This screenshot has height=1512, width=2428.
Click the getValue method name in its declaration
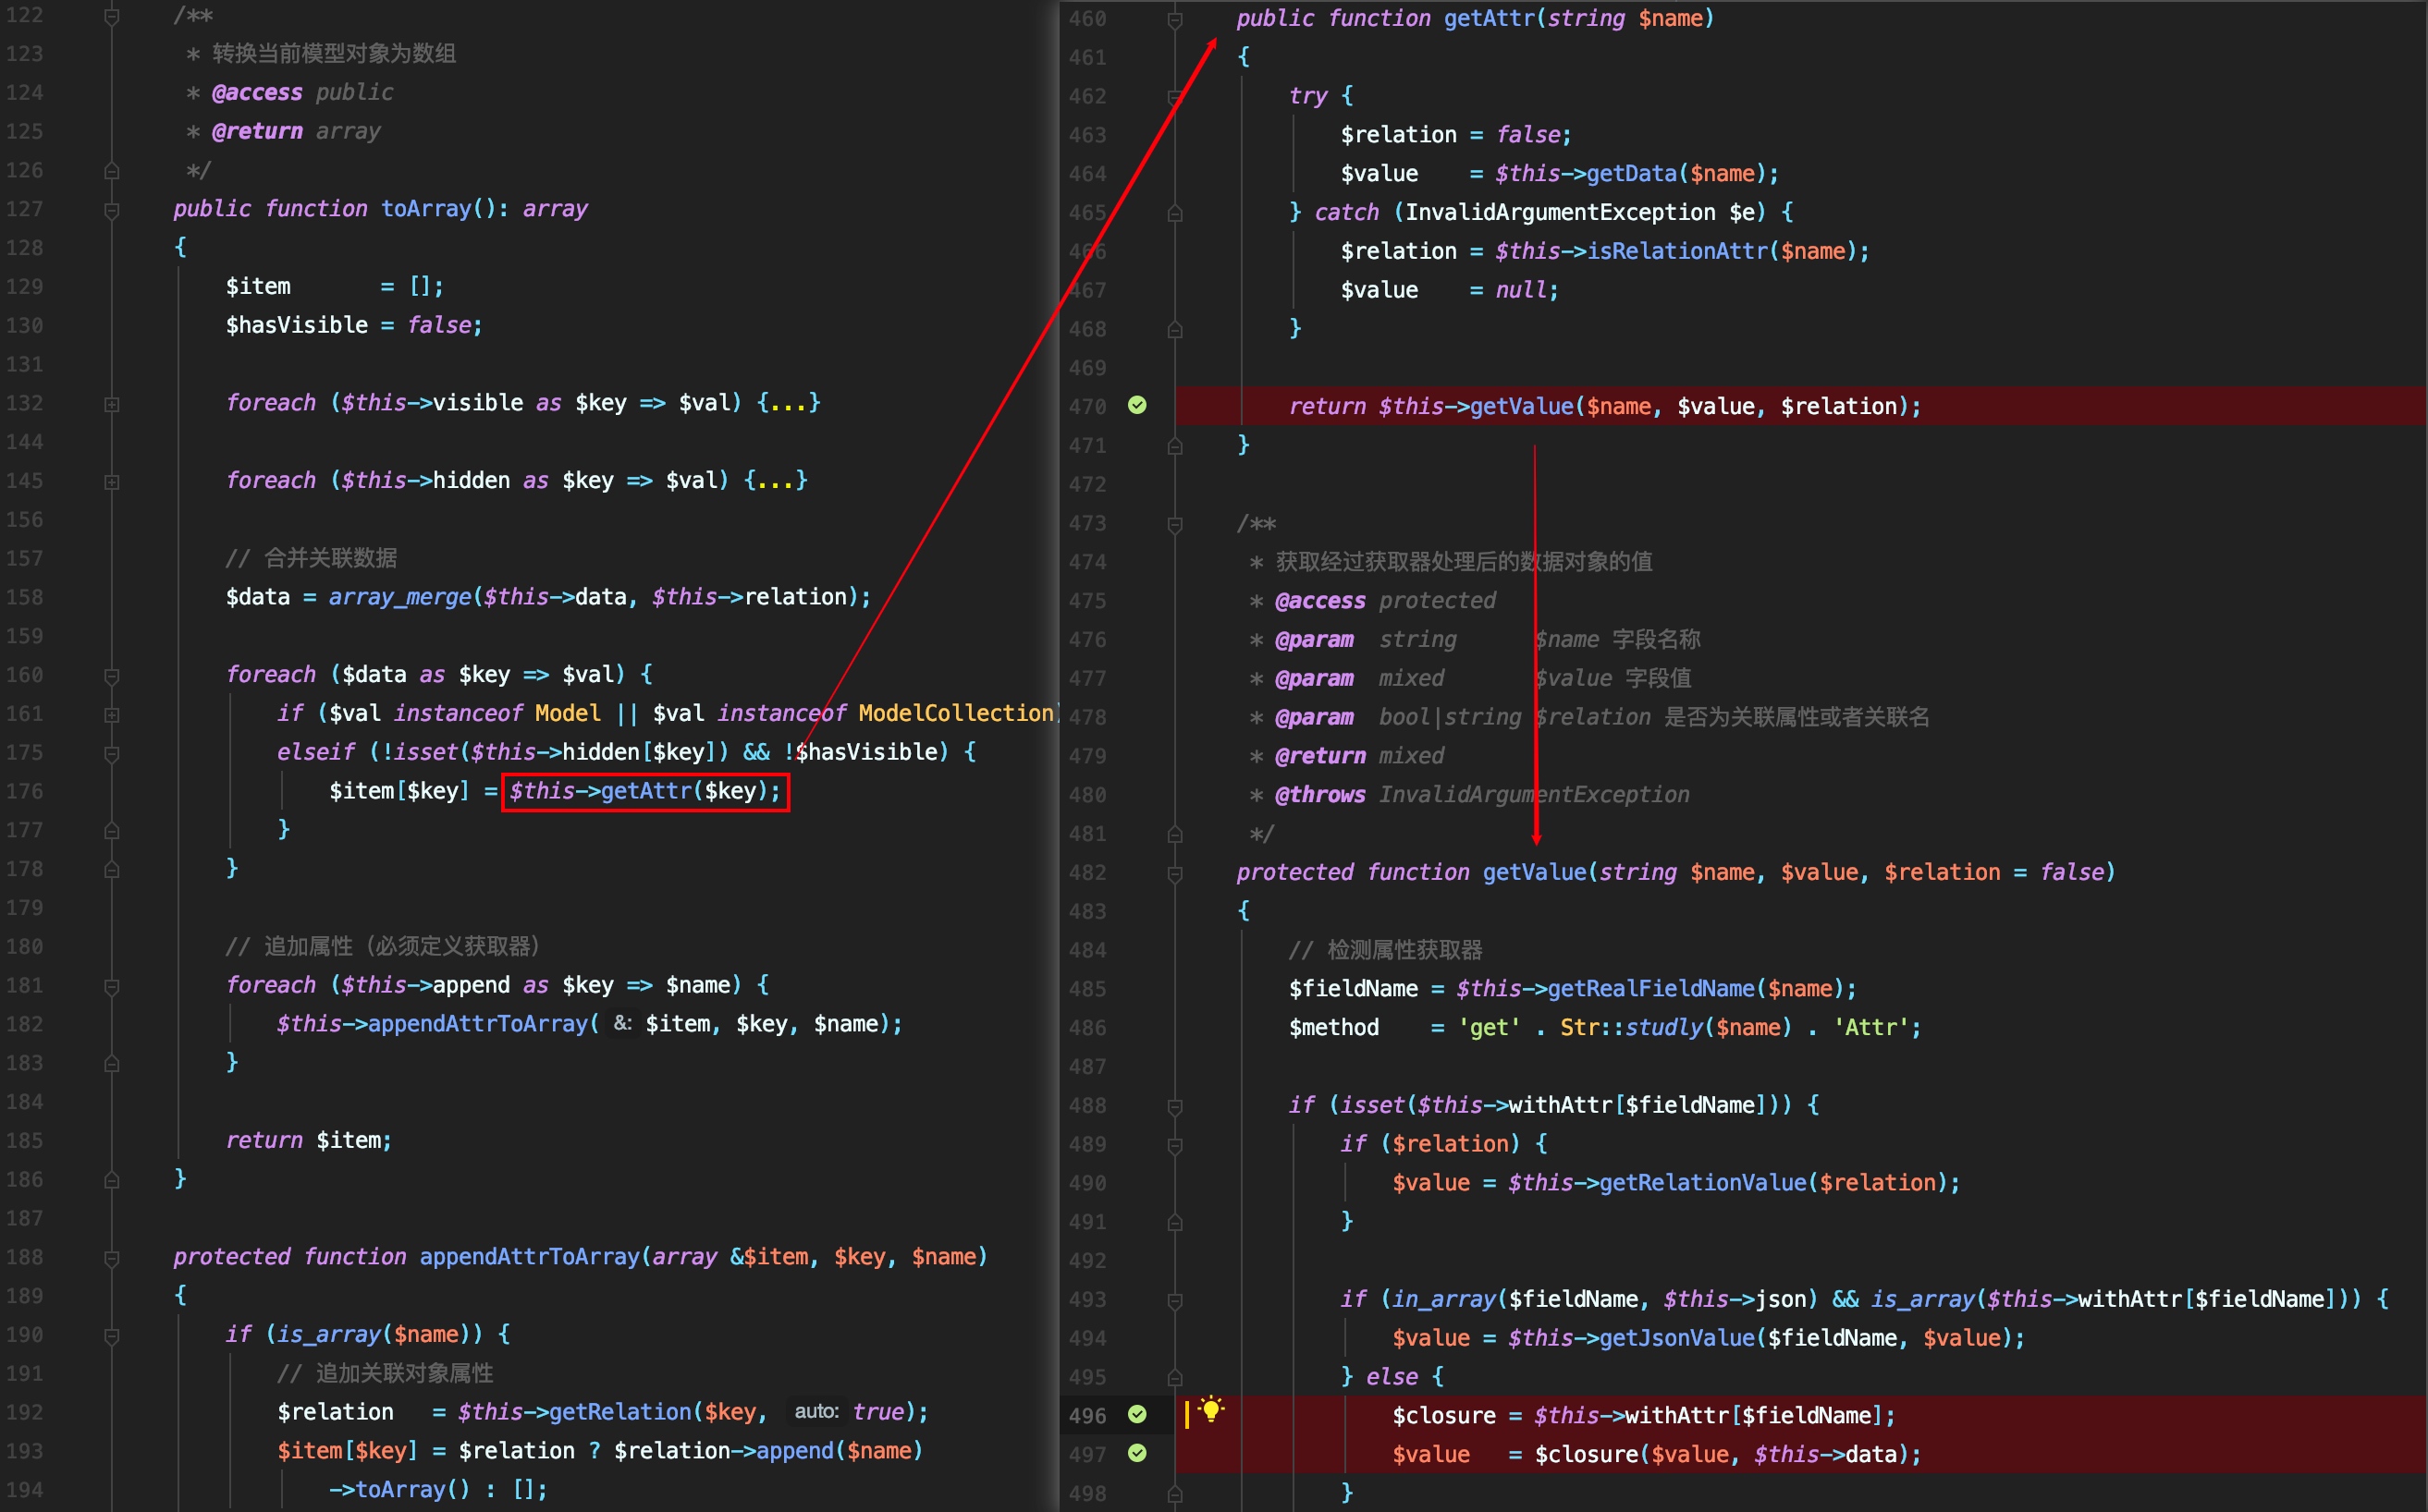tap(1535, 872)
